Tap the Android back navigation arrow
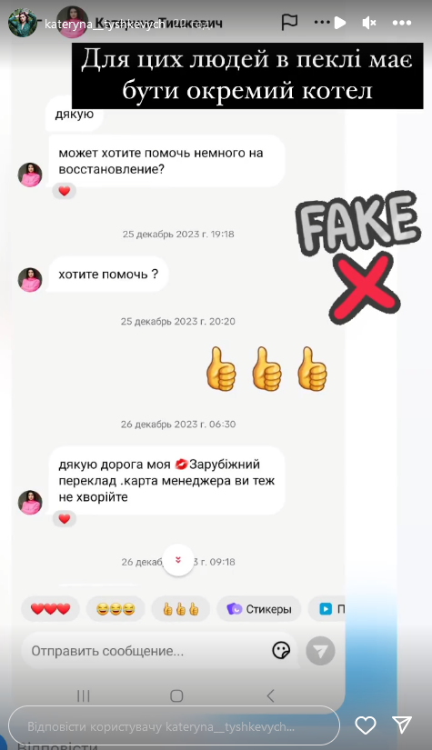The width and height of the screenshot is (432, 750). [270, 695]
